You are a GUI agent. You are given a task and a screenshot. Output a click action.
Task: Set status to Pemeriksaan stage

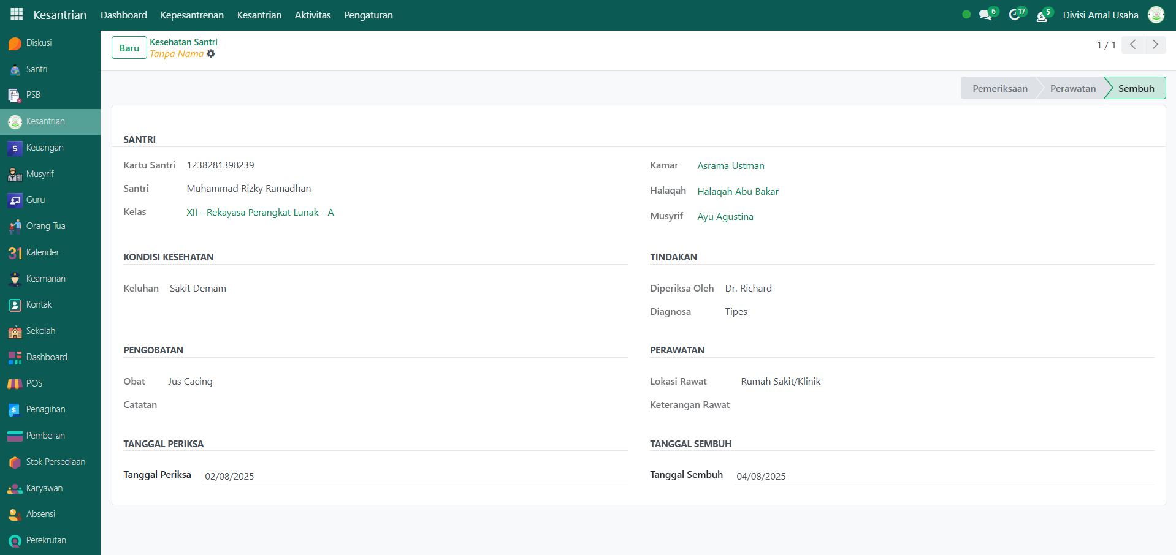tap(999, 88)
